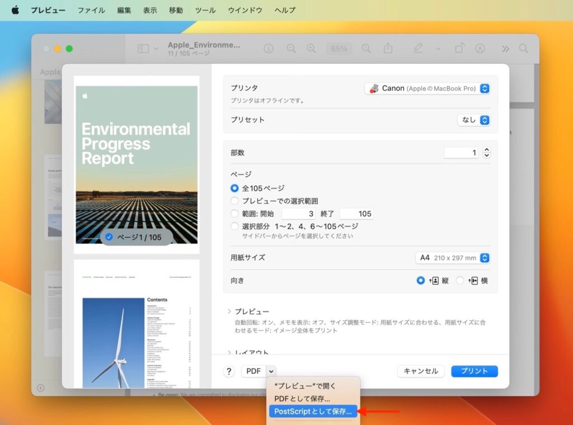Select the Markup pen icon

(417, 48)
